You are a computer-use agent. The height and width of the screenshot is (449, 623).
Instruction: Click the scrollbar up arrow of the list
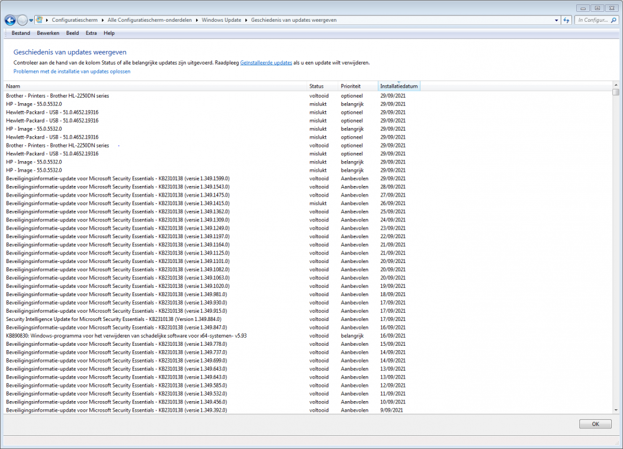pos(616,85)
